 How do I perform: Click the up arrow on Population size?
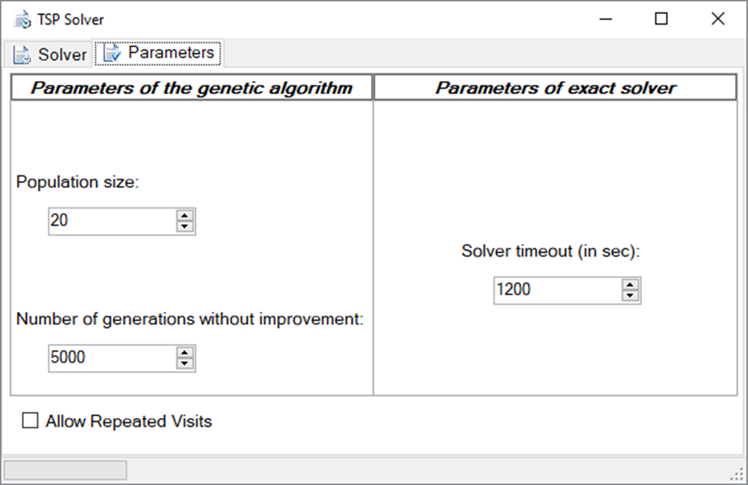(x=185, y=216)
